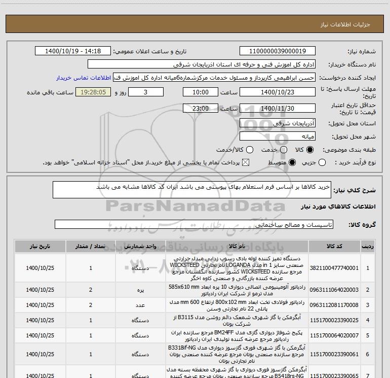Choose the متوسط purchase type option
The image size is (390, 378).
coord(292,162)
